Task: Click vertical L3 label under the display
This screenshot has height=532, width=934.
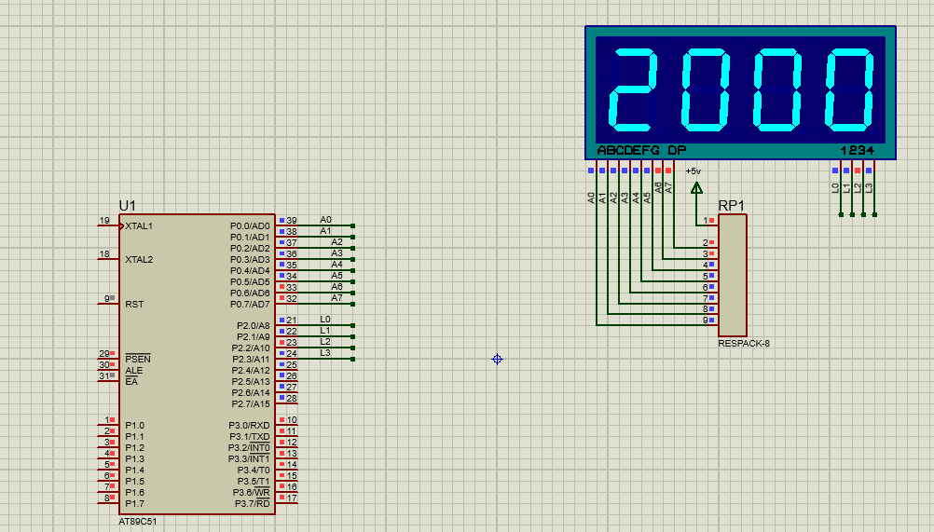Action: 869,187
